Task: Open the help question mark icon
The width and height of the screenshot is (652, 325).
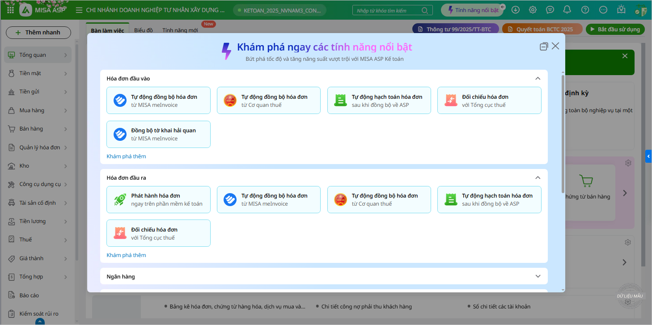Action: coord(585,10)
